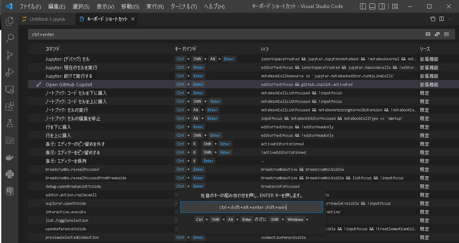This screenshot has height=243, width=459.
Task: Clear the keybindings search input icon
Action: point(446,34)
